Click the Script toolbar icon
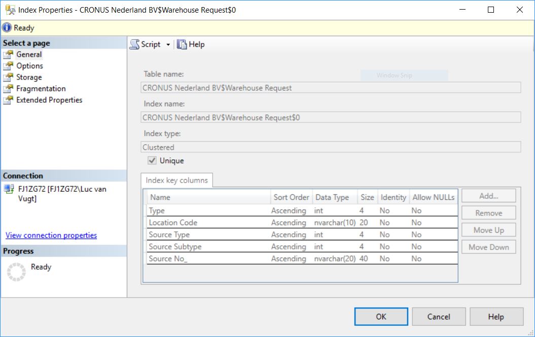 pyautogui.click(x=135, y=44)
